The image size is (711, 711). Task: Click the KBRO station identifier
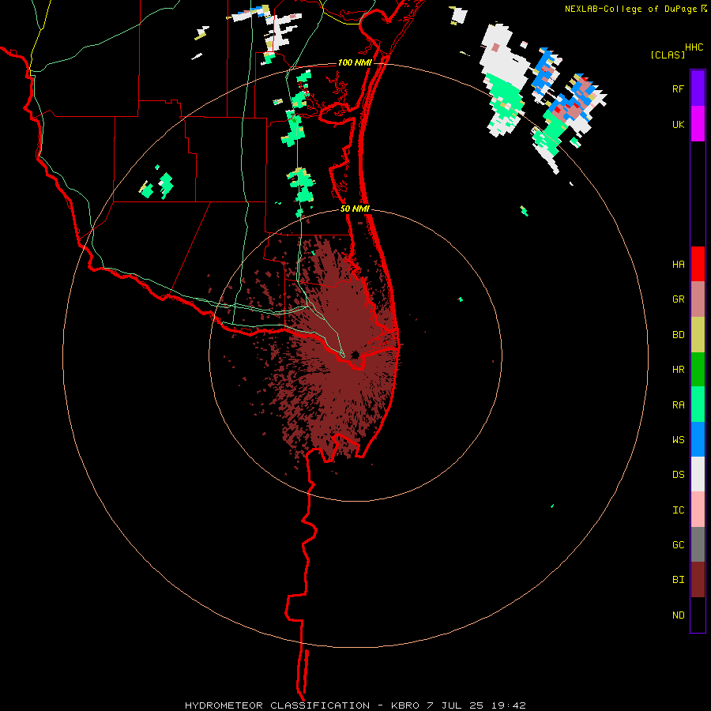pos(406,705)
